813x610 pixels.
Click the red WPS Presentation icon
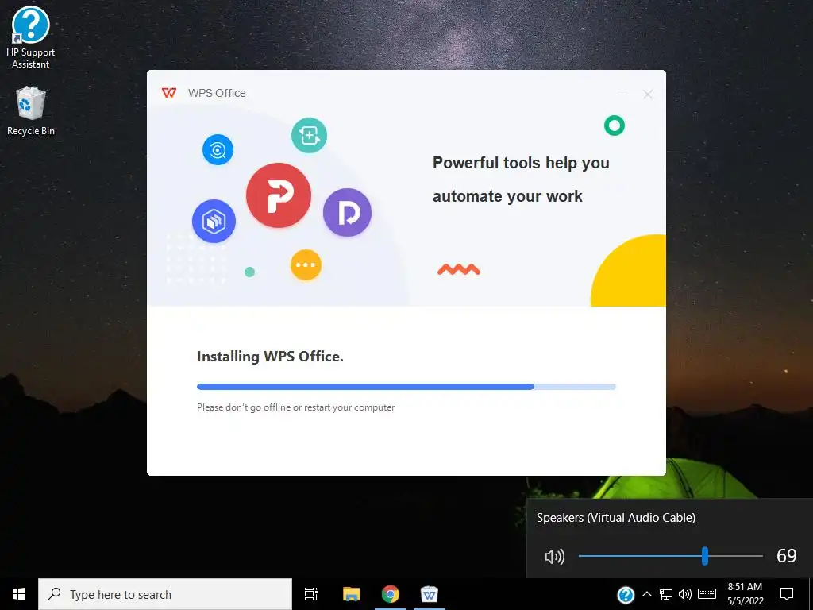click(279, 195)
